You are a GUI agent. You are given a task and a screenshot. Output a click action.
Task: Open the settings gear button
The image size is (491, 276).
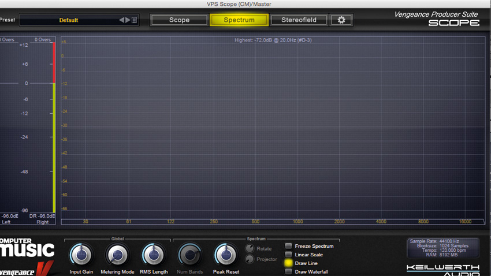point(341,20)
